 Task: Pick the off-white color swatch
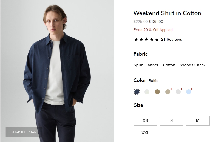tap(147, 92)
